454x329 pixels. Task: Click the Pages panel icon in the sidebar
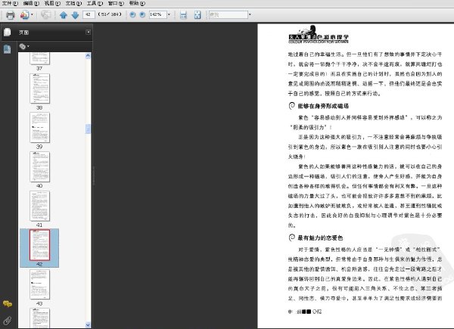[8, 32]
